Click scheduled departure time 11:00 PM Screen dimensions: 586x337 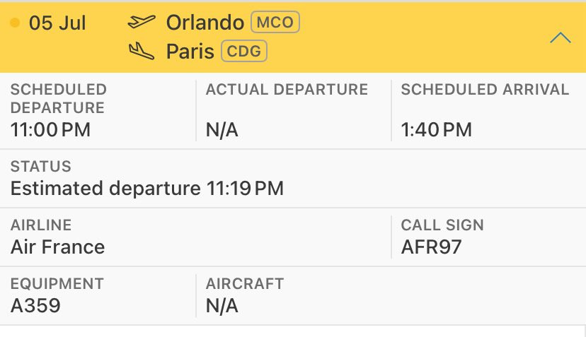[50, 130]
